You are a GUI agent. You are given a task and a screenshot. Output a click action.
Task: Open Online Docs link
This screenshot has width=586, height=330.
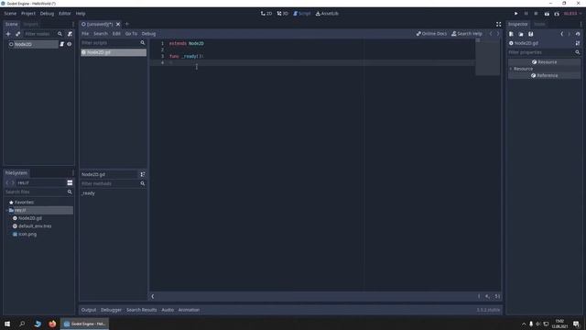click(431, 34)
